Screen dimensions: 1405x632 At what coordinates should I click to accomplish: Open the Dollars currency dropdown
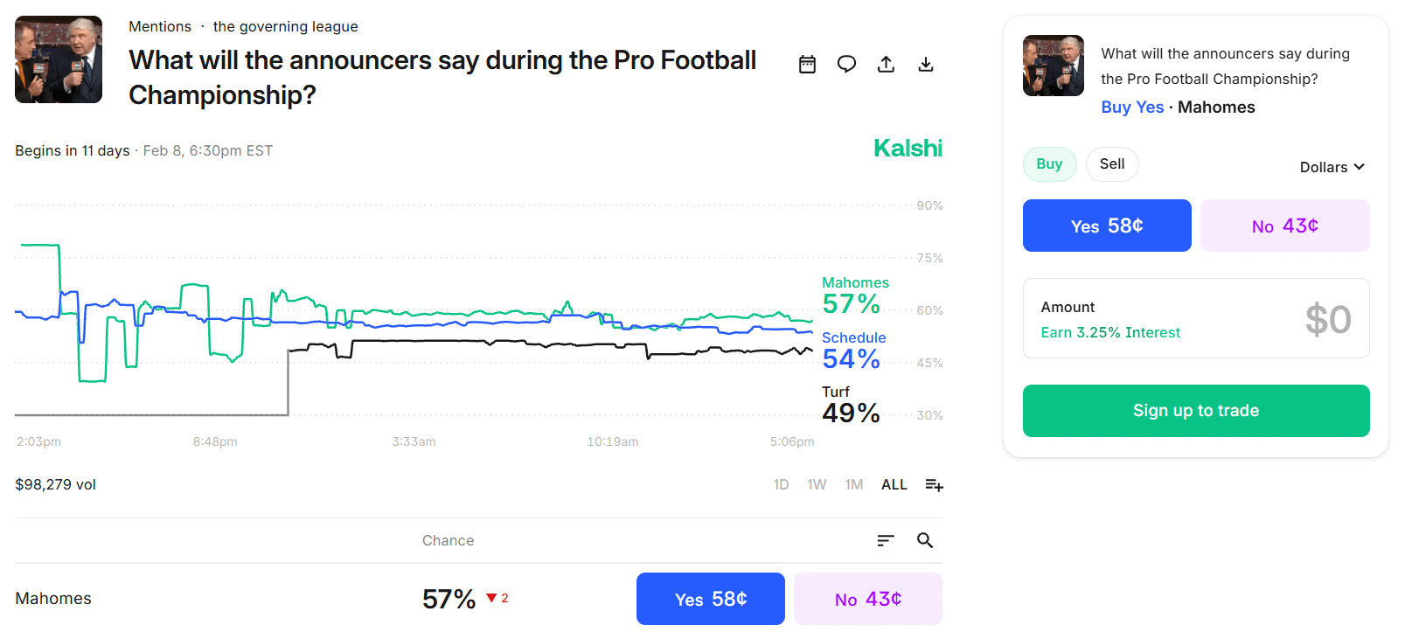pos(1331,166)
